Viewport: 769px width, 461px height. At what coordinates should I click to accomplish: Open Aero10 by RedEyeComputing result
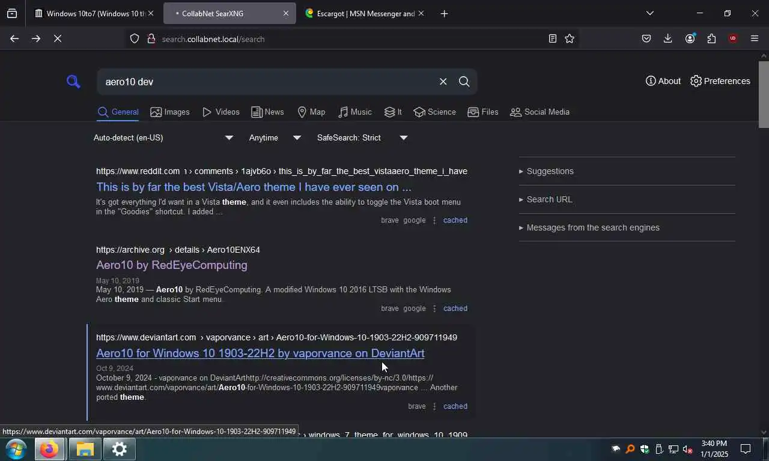172,265
